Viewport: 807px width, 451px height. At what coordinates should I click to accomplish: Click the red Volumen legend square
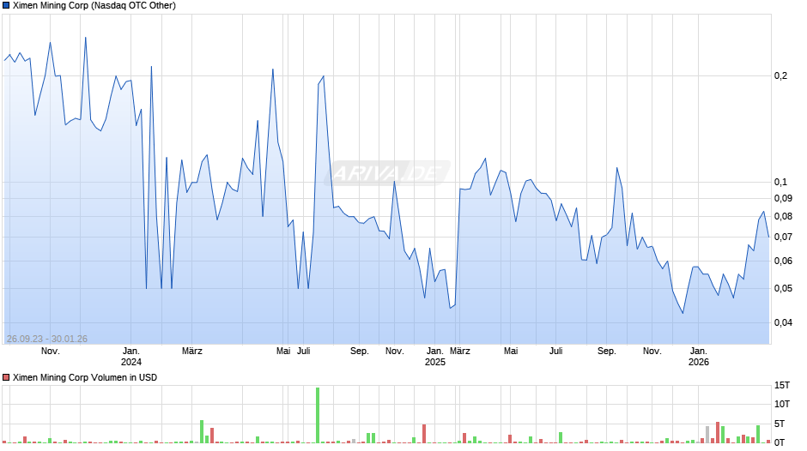6,377
